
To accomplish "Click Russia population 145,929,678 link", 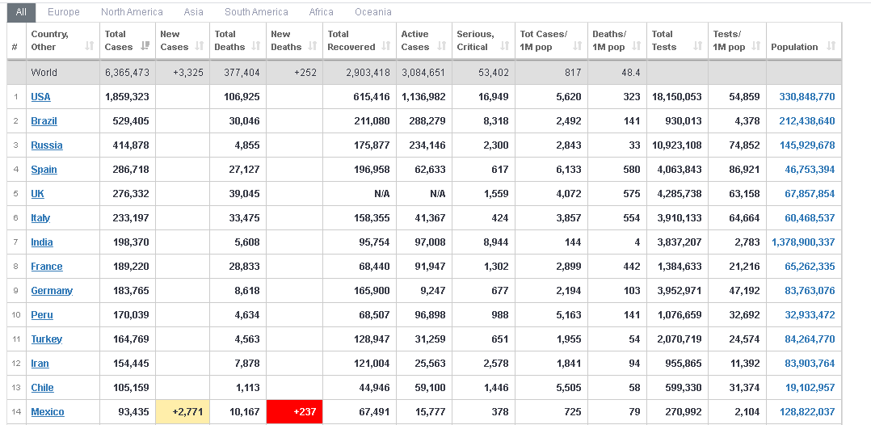I will (807, 145).
